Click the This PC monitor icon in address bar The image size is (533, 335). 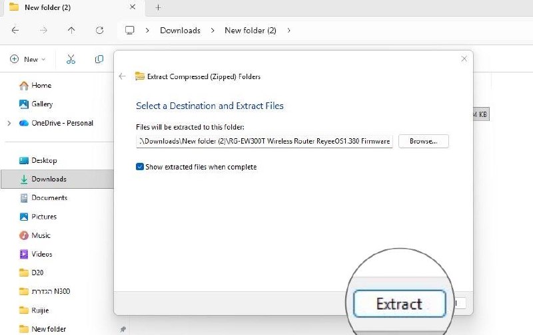[x=129, y=30]
